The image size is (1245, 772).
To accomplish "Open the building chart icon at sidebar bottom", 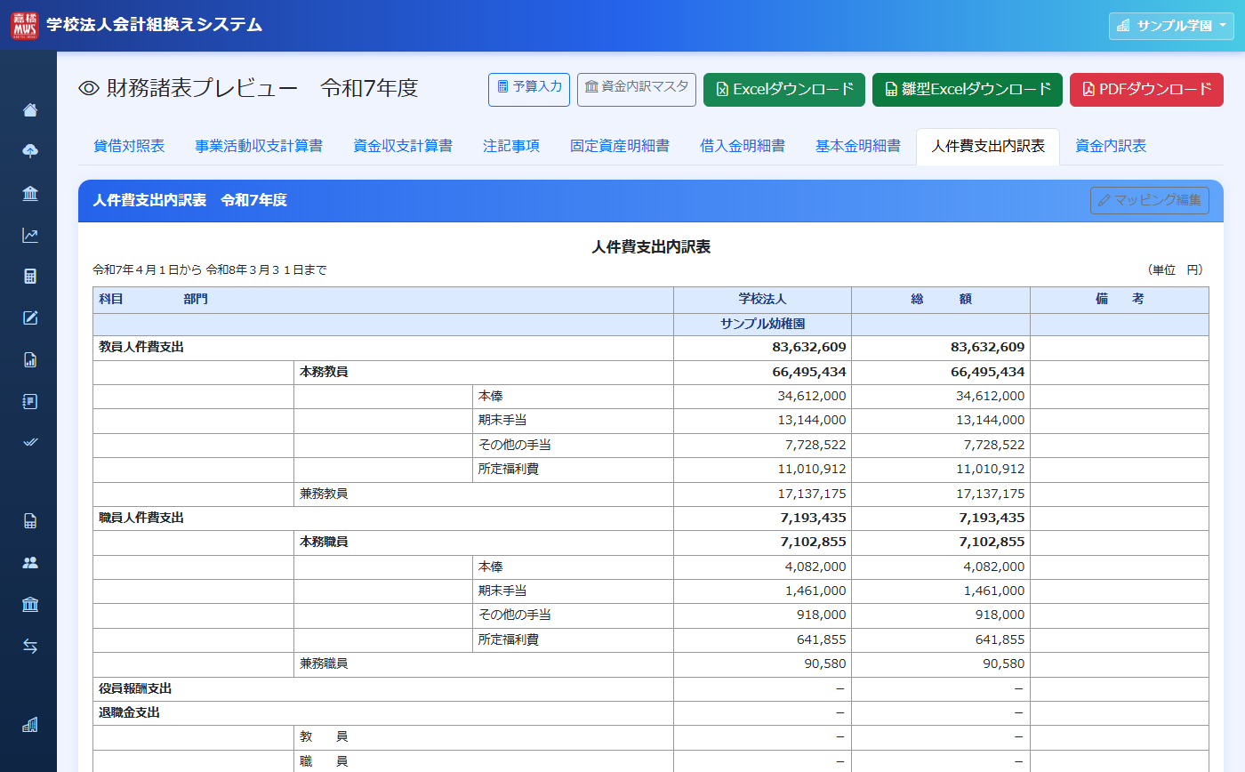I will [30, 725].
